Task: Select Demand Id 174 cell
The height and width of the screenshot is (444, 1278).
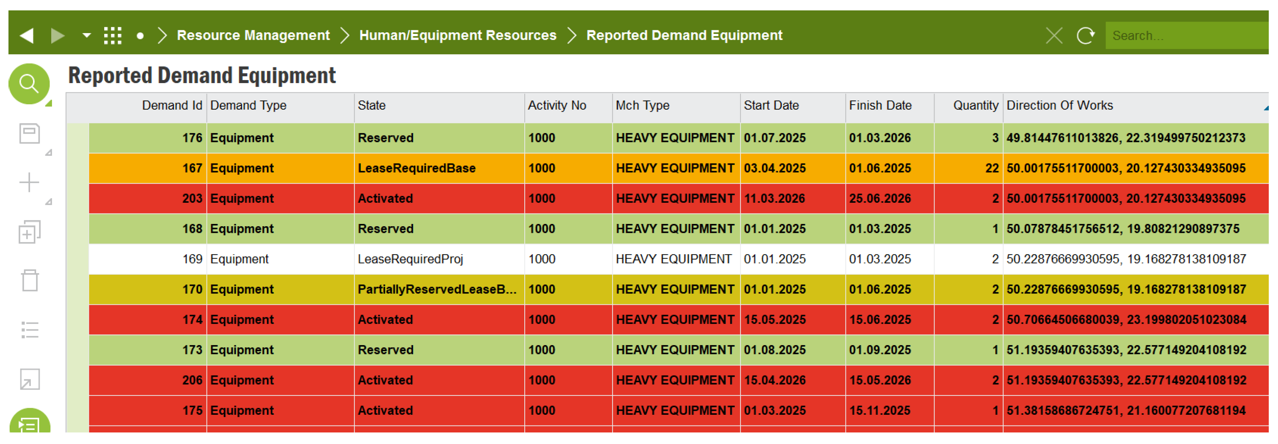Action: [148, 319]
